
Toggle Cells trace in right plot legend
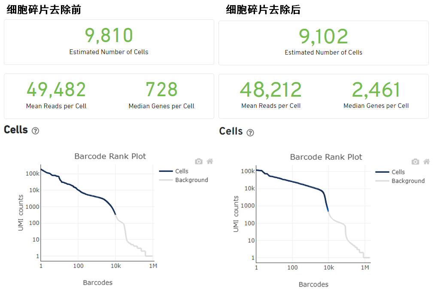398,172
